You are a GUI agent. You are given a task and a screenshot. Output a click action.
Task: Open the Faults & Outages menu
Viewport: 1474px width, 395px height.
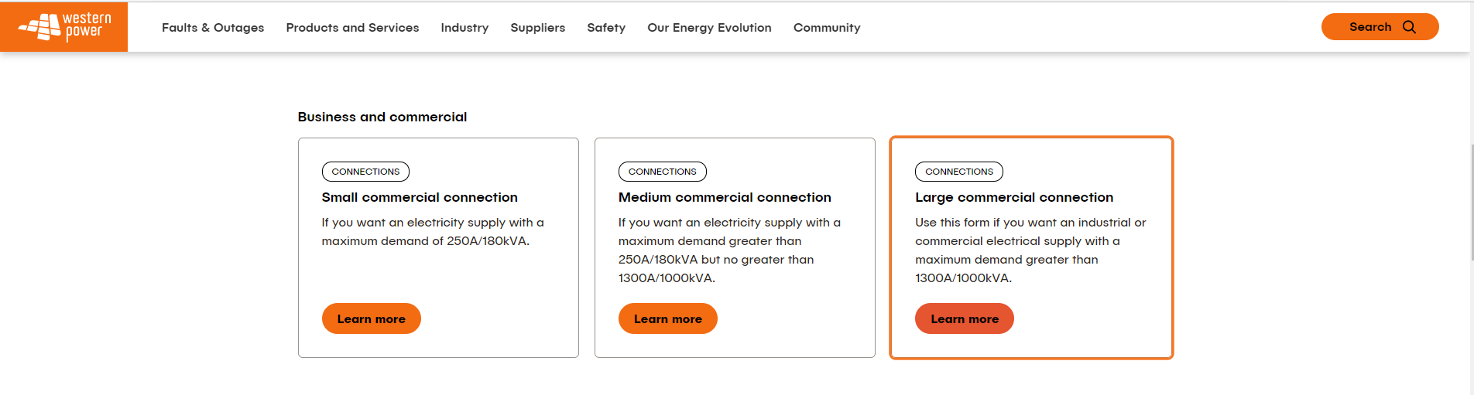coord(213,28)
